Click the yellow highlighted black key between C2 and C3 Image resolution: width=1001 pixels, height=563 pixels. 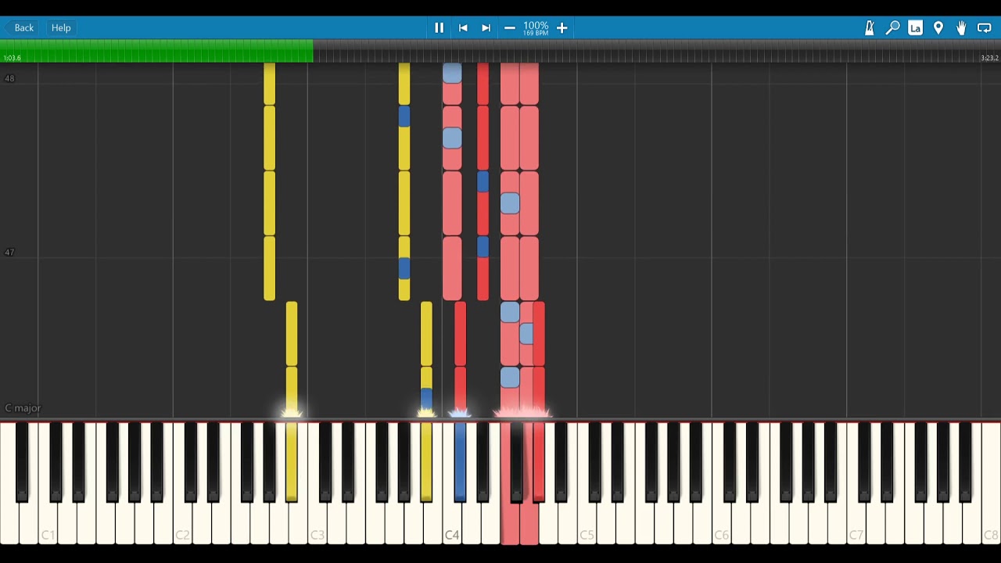click(292, 461)
